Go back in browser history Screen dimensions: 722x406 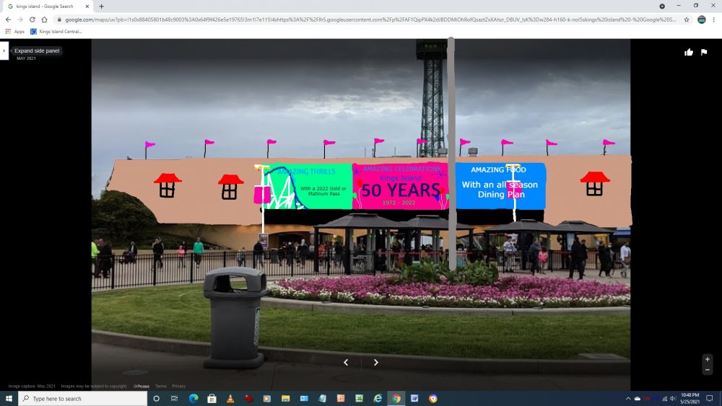8,19
